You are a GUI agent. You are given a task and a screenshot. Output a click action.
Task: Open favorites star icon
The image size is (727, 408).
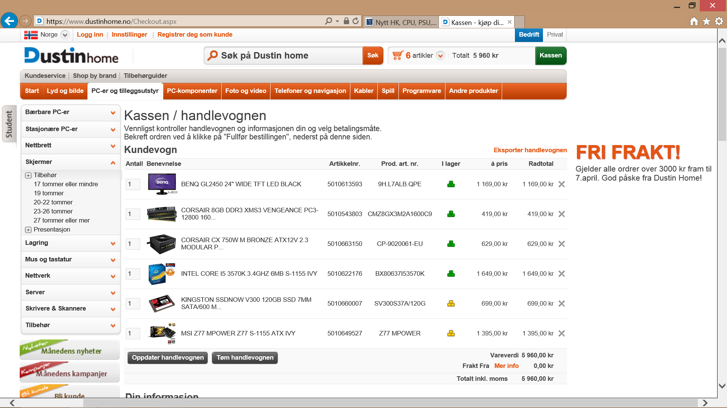[707, 22]
